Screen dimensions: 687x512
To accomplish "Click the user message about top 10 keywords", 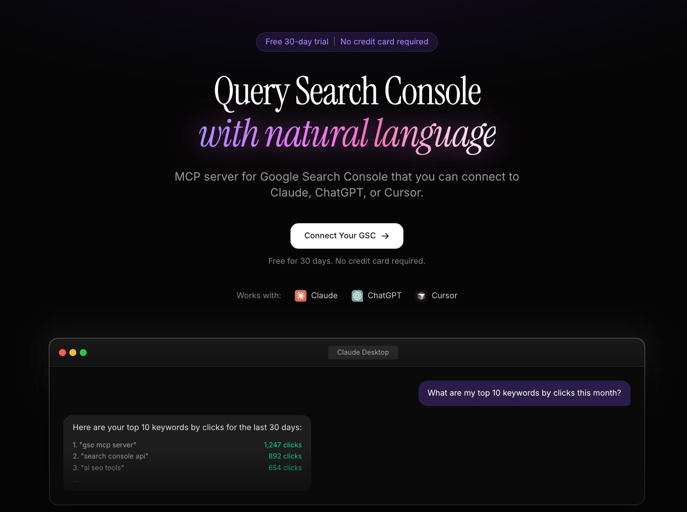I will pos(524,393).
